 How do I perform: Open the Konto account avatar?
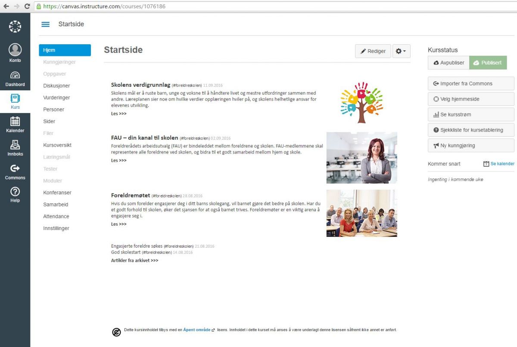point(15,50)
